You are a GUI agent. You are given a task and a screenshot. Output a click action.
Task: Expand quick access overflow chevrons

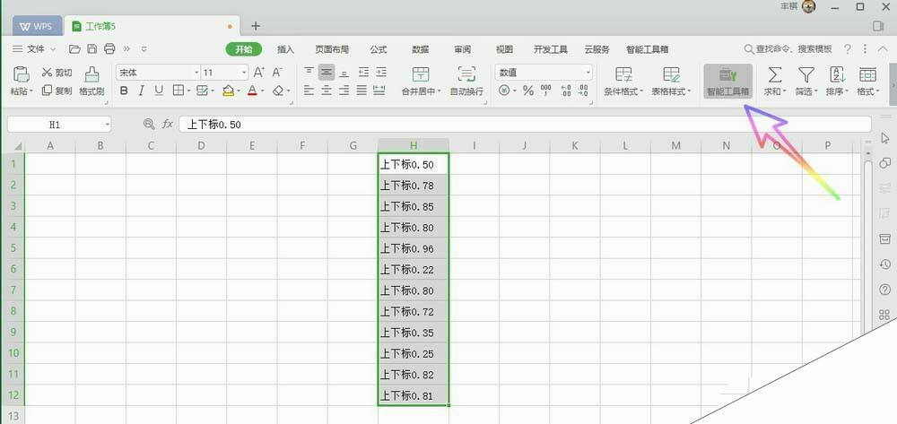point(127,49)
